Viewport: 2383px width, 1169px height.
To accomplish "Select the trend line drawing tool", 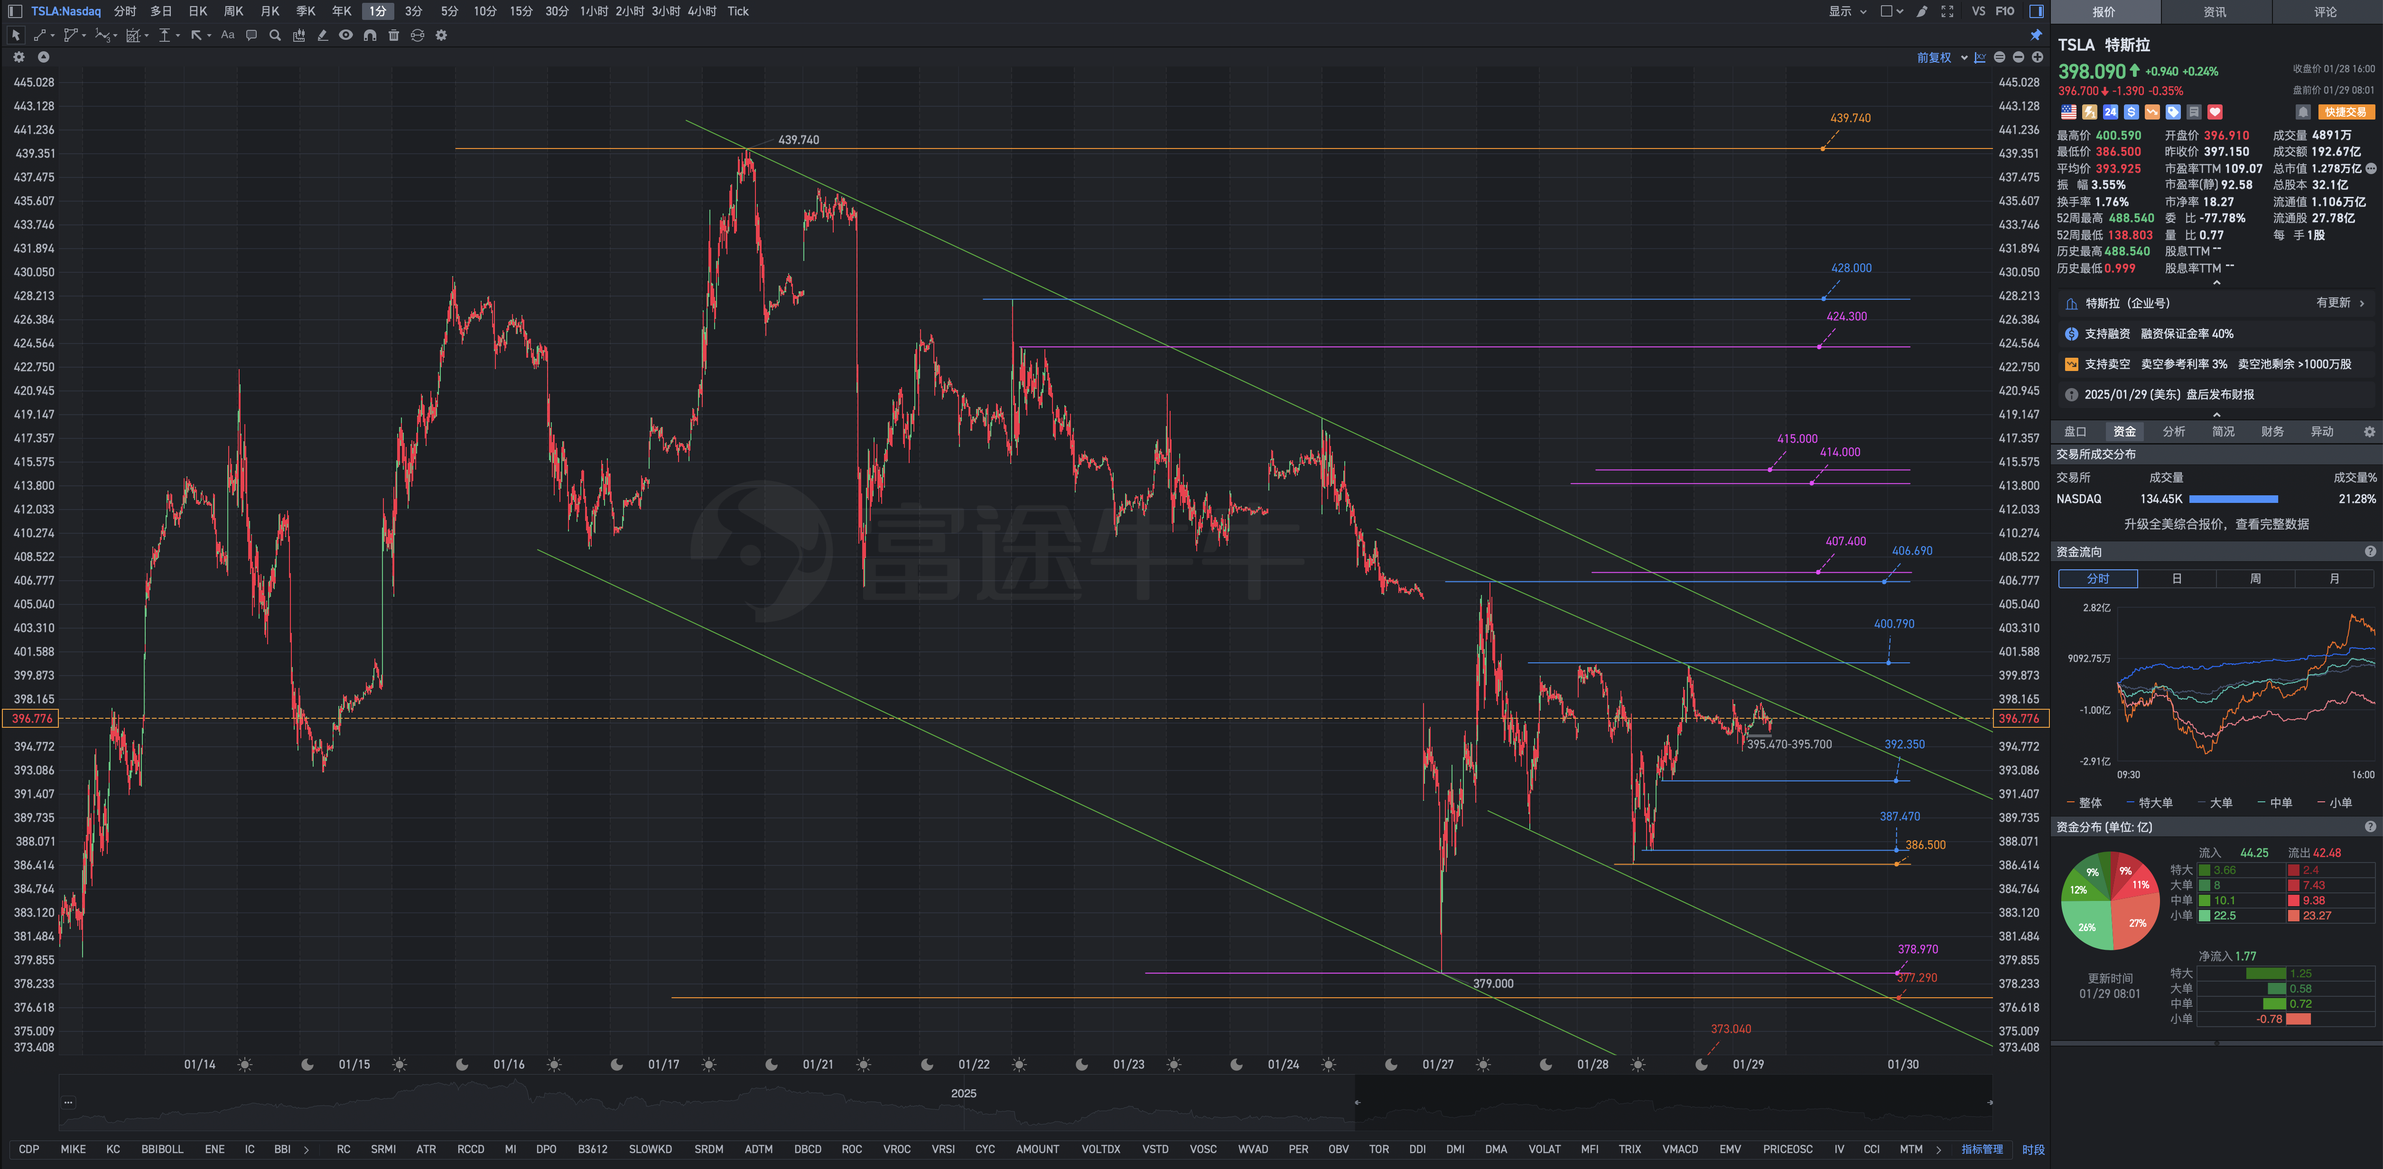I will (x=40, y=35).
